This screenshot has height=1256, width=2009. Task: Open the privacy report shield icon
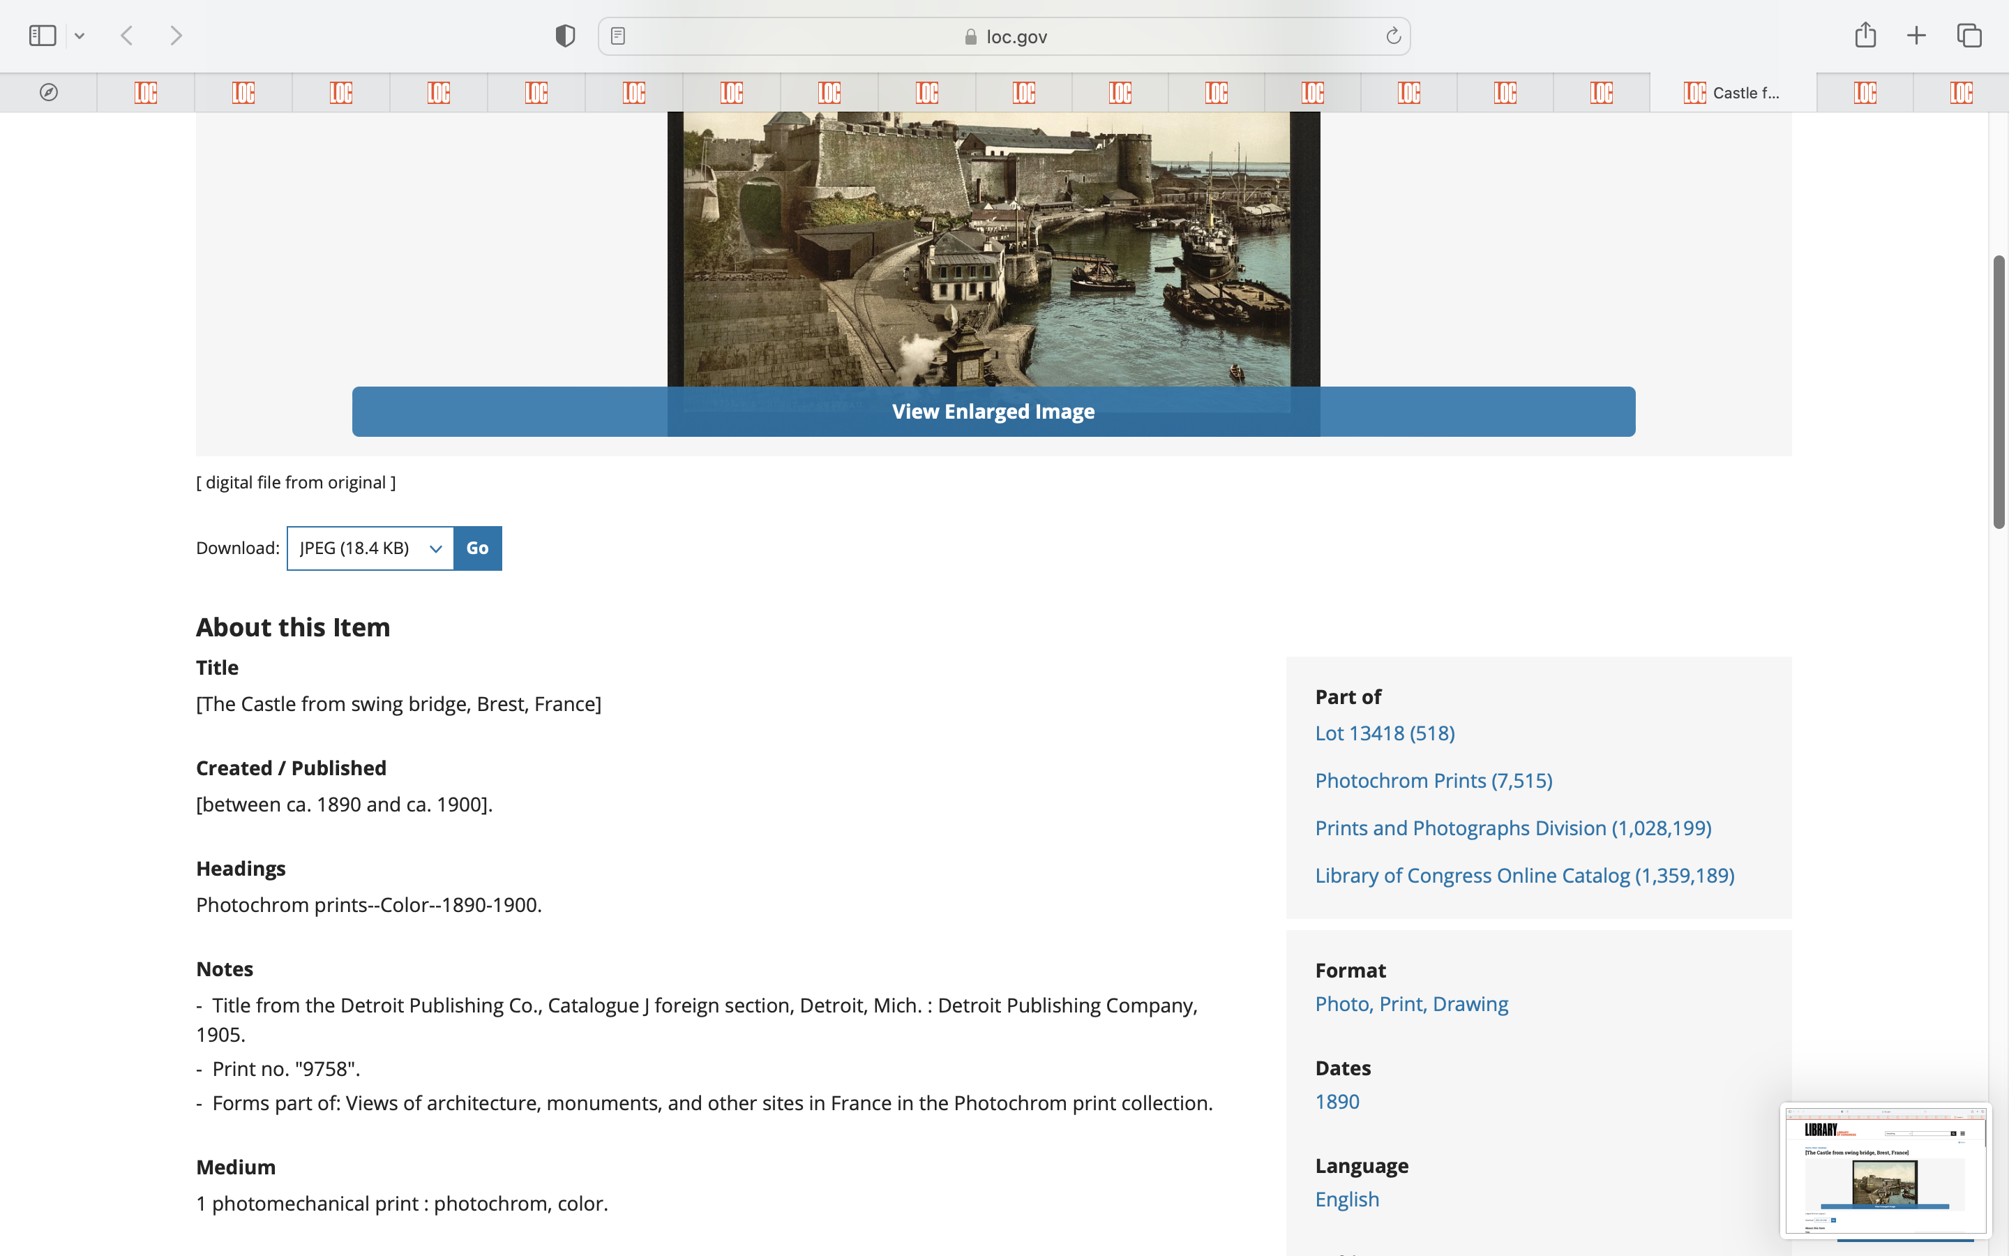tap(565, 36)
